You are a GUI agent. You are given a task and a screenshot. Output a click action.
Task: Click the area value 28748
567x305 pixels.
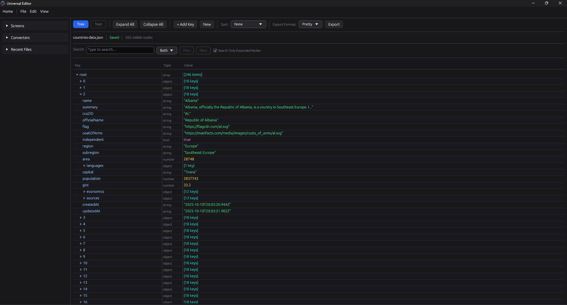tap(189, 159)
